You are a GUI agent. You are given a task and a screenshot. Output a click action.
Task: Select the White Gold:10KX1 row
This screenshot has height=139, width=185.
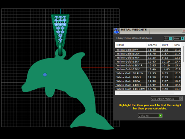point(148,77)
